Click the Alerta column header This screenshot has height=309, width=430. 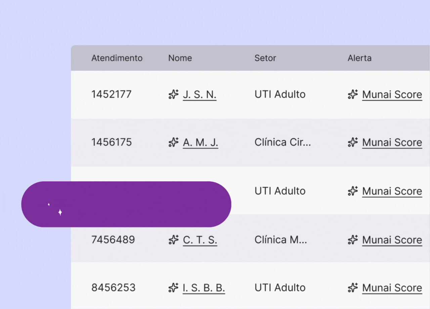coord(359,58)
